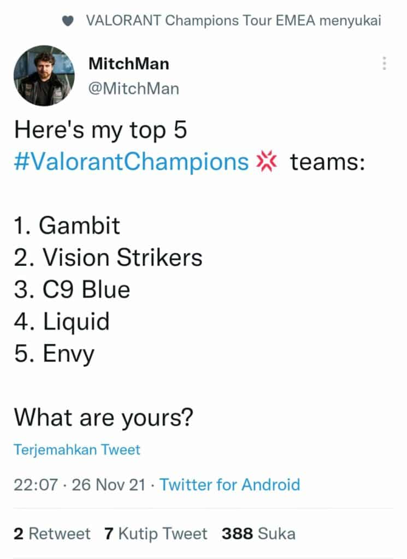View the 388 Suka likes list
This screenshot has height=559, width=407.
[258, 534]
